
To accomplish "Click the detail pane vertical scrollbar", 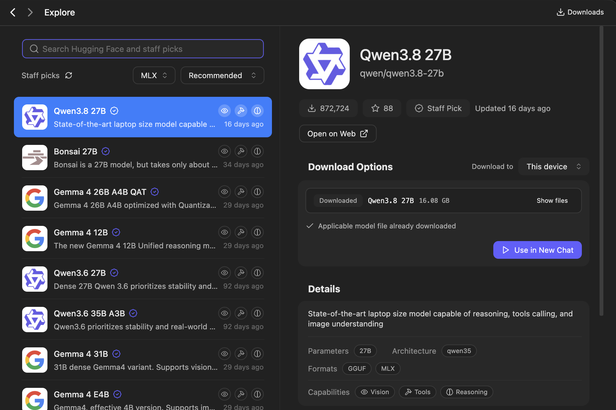I will tap(601, 171).
